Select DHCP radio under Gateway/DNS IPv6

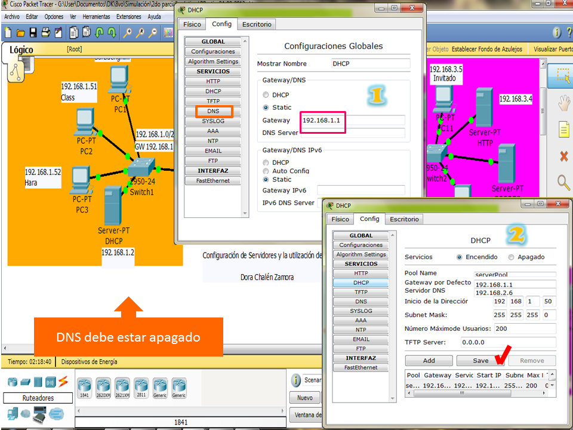coord(266,162)
